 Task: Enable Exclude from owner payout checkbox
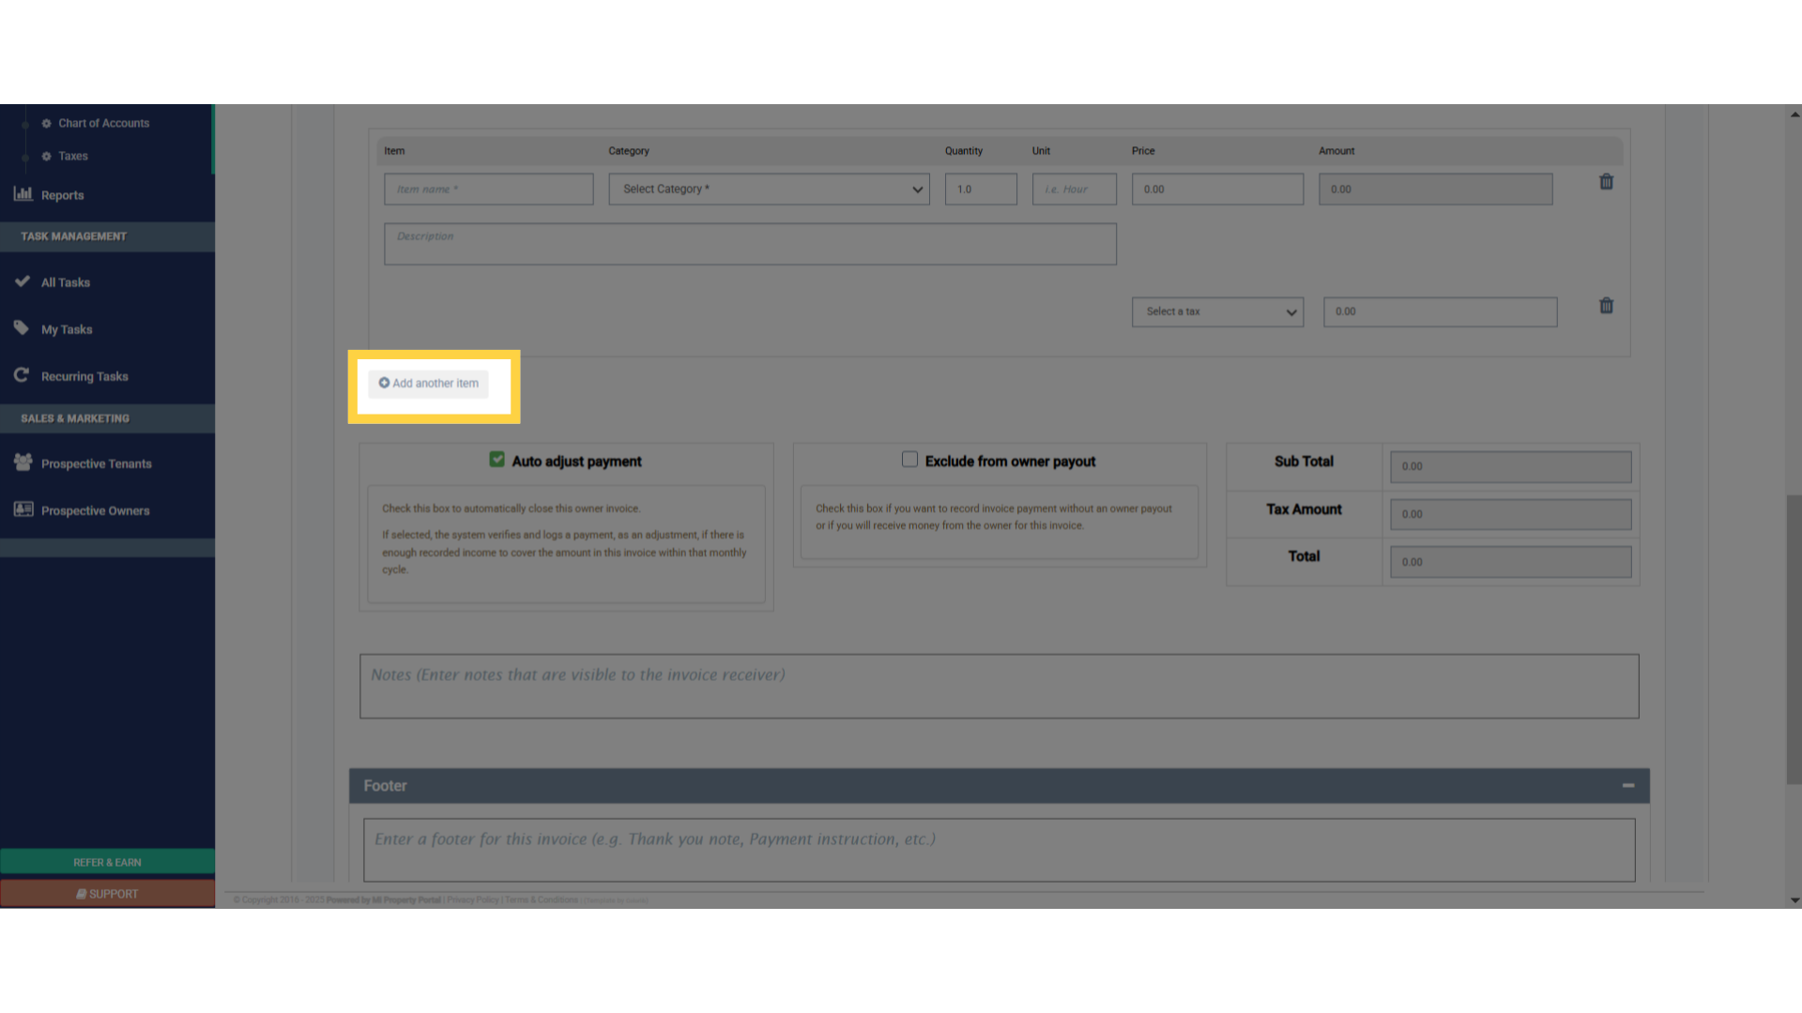tap(909, 460)
